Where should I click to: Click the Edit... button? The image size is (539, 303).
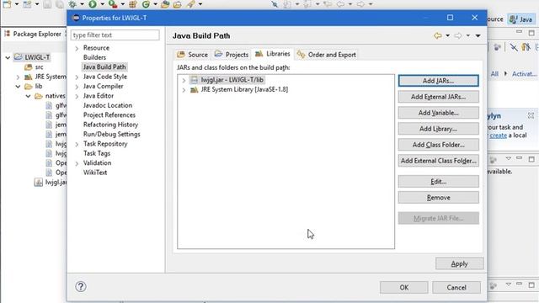click(x=438, y=182)
